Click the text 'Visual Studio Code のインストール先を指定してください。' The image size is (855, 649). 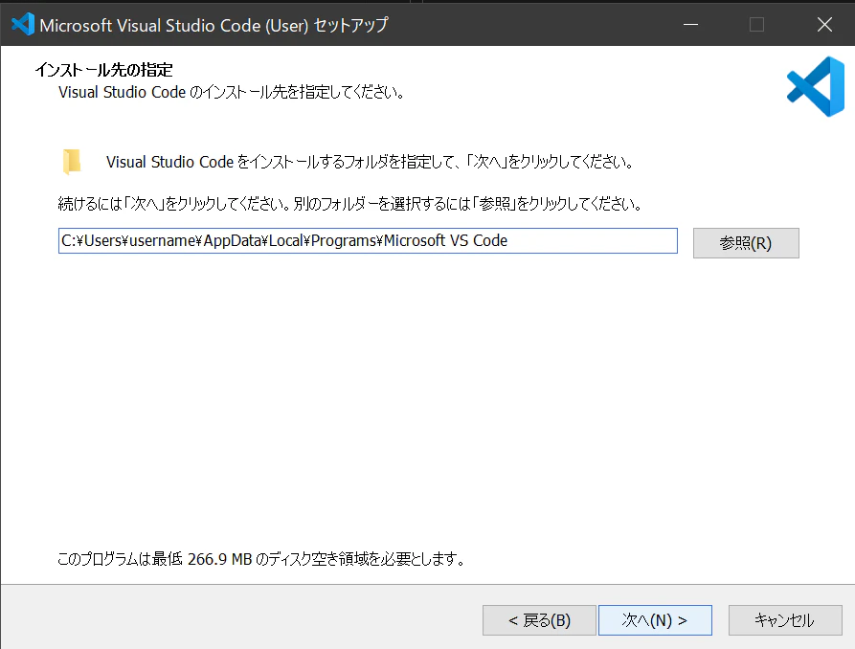point(232,92)
